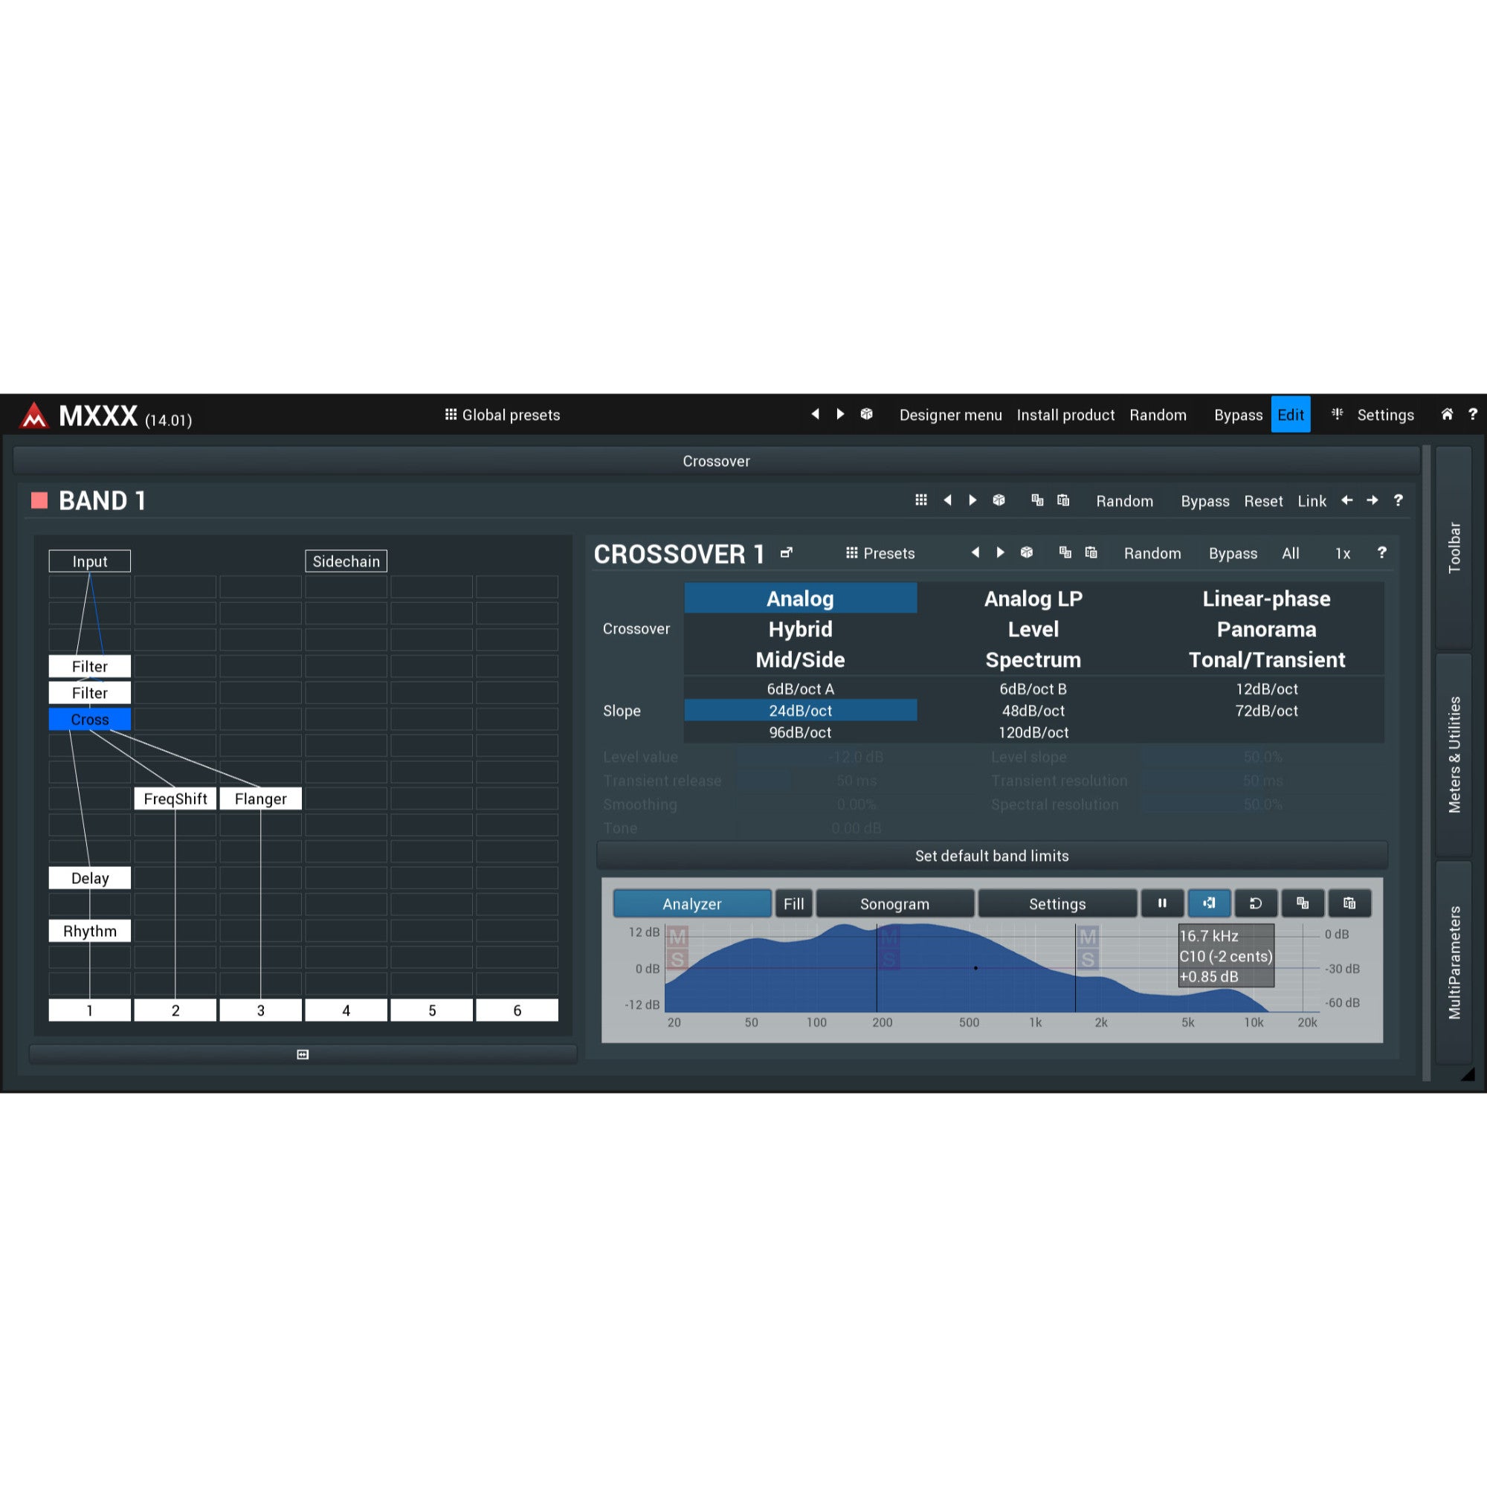Open the All channel mode selector

pyautogui.click(x=1291, y=553)
